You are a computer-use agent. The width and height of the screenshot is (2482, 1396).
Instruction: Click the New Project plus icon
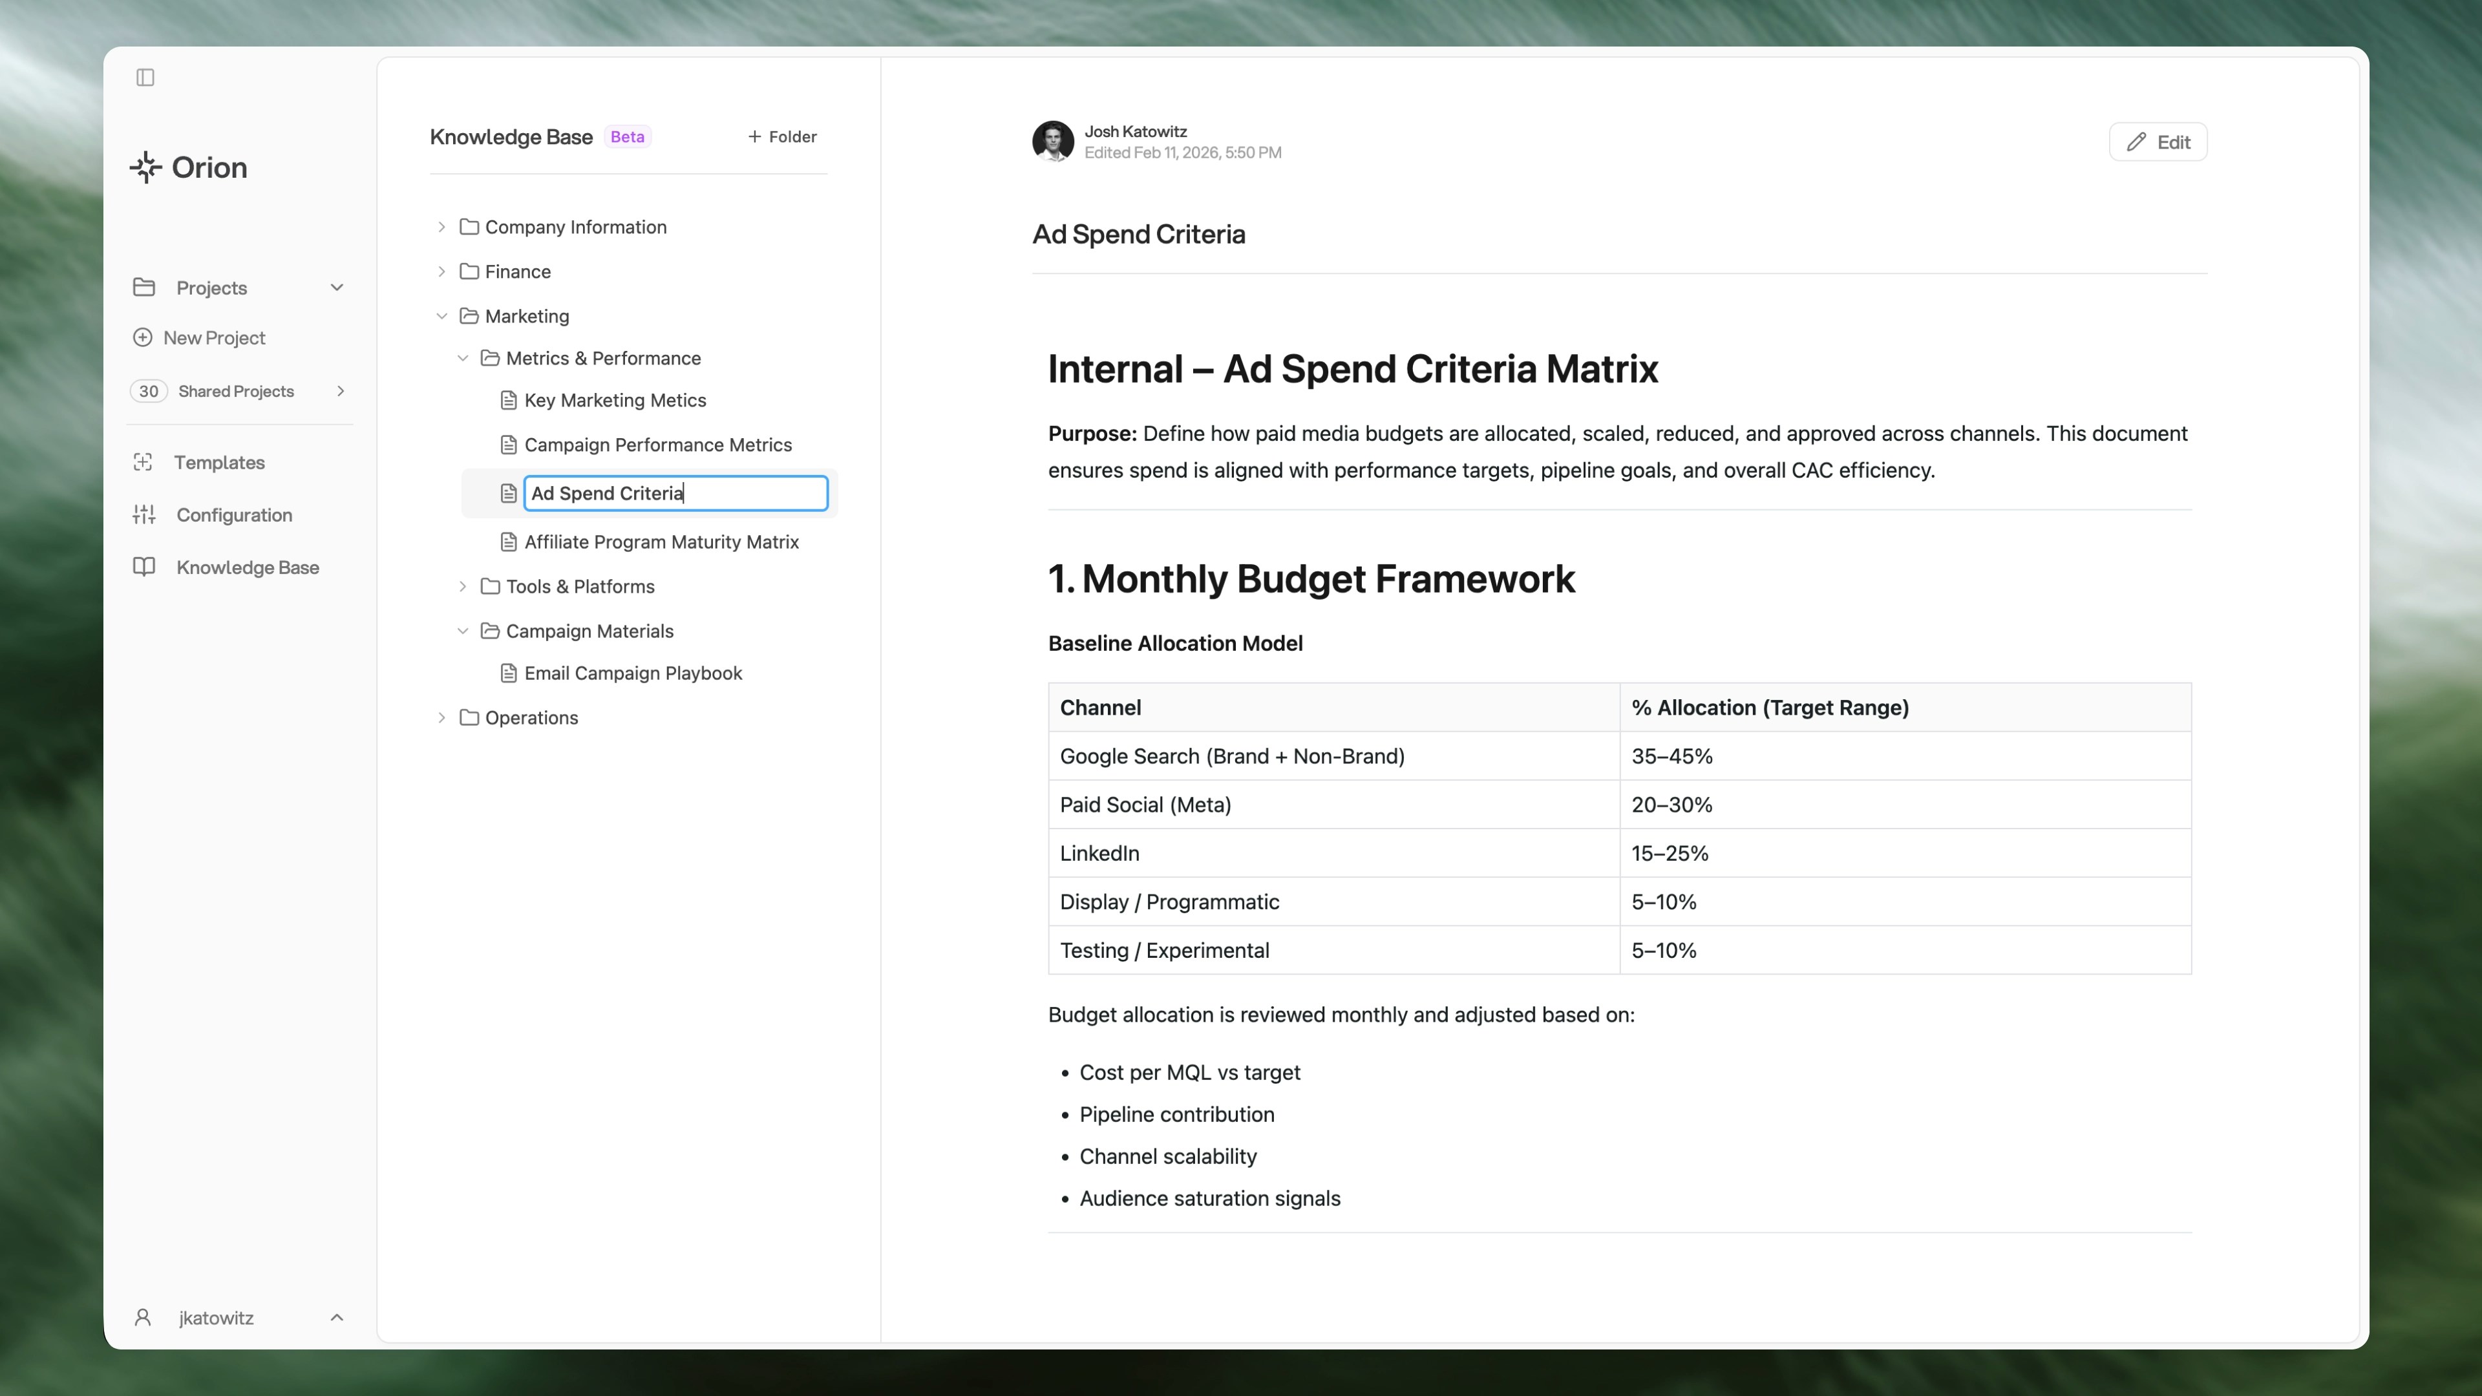click(x=143, y=337)
